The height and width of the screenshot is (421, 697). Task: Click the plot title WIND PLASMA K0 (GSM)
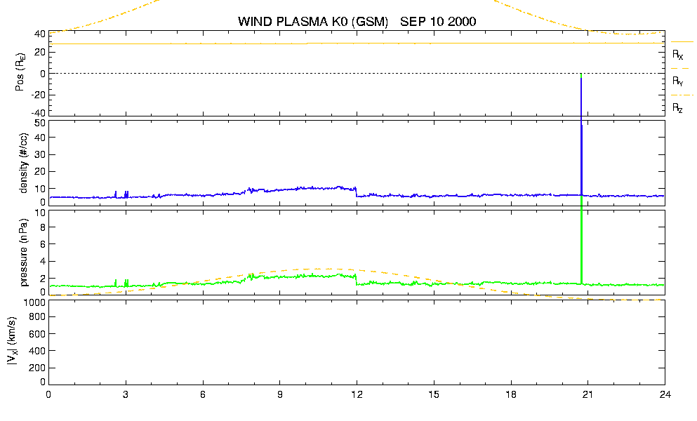tap(313, 21)
